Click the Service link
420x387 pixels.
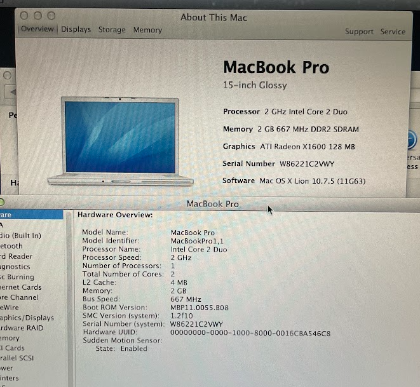[393, 32]
